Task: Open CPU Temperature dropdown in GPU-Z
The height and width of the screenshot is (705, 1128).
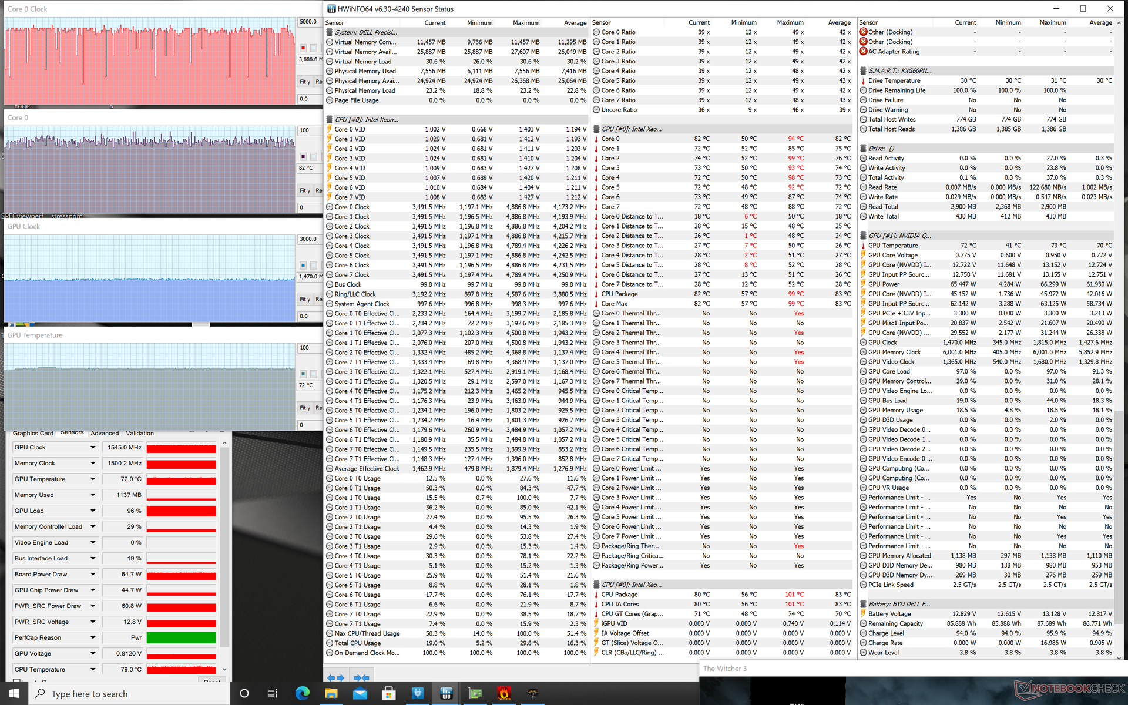Action: [x=93, y=670]
